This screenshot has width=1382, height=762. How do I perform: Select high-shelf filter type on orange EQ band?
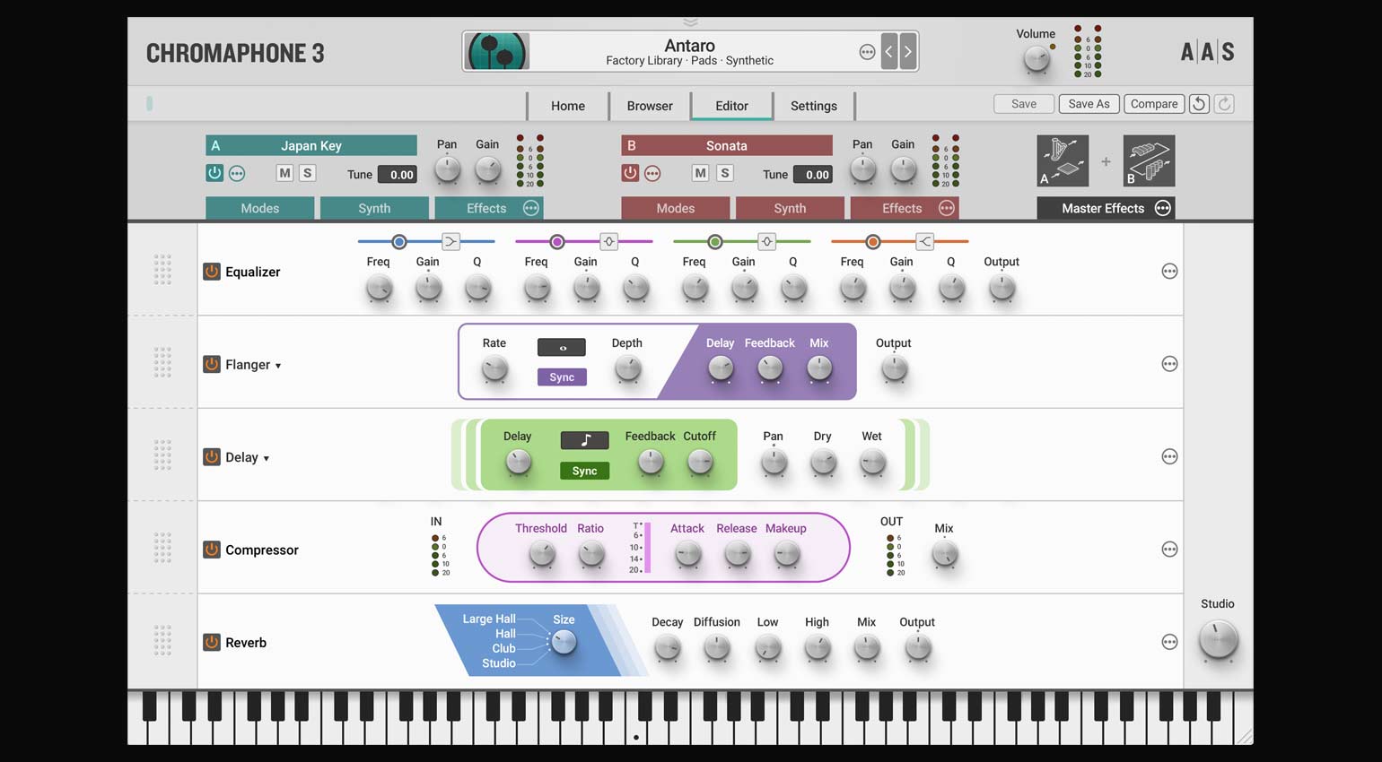[x=924, y=241]
